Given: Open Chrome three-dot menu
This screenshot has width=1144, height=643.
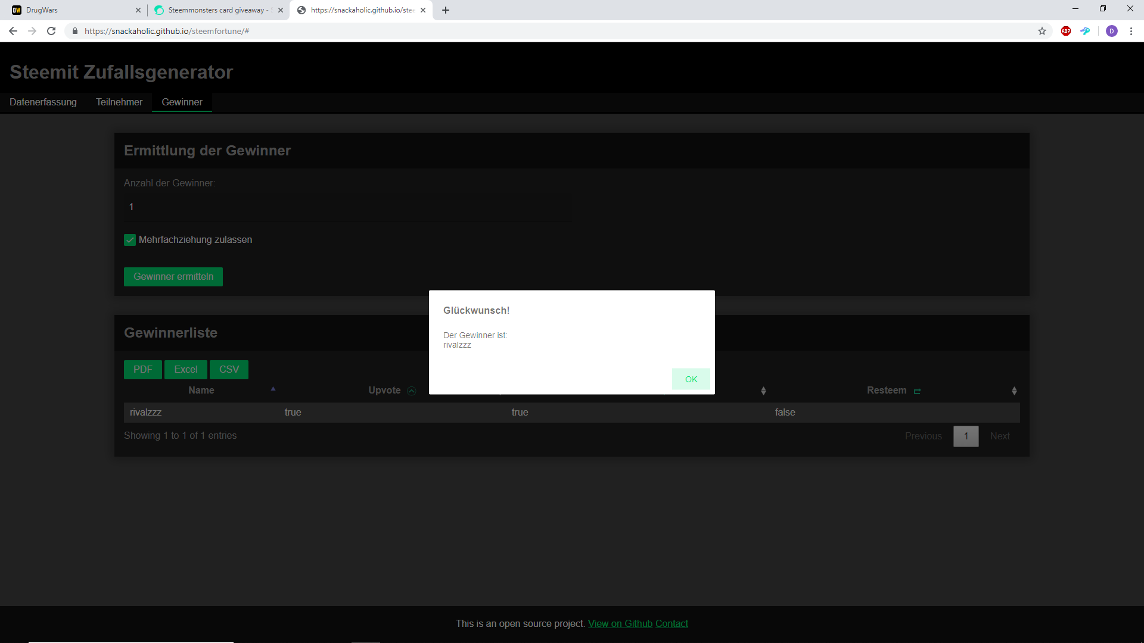Looking at the screenshot, I should point(1131,31).
